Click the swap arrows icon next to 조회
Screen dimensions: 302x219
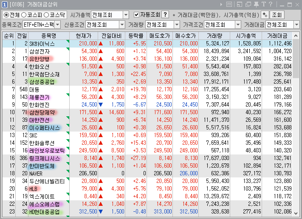[x=265, y=15]
